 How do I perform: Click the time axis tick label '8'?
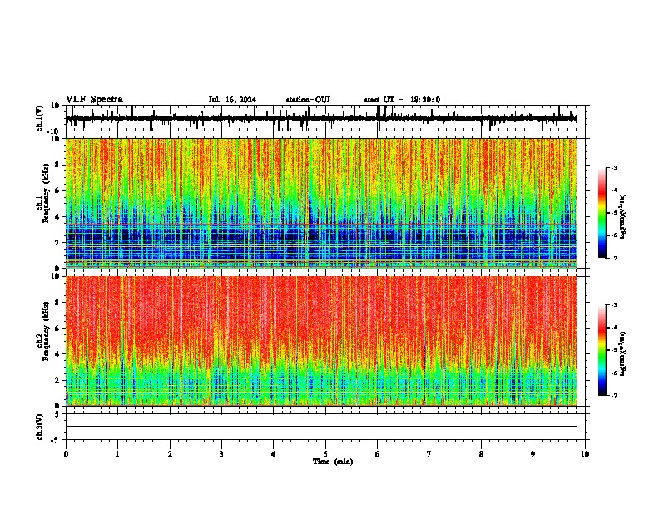pyautogui.click(x=481, y=454)
